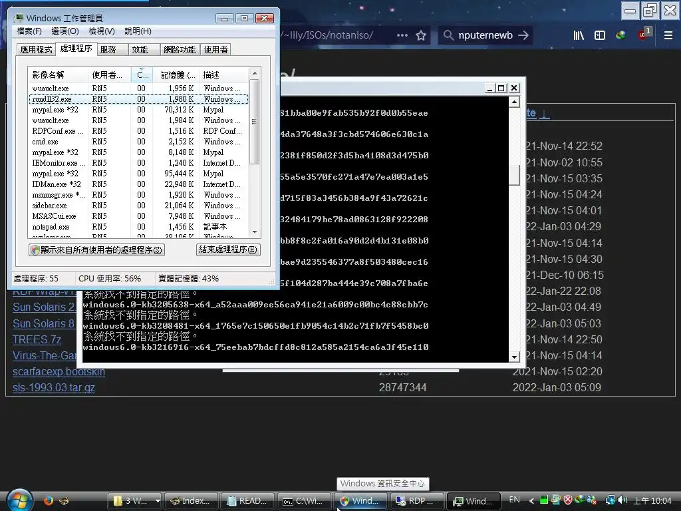Screen dimensions: 681x511
Task: Show hidden tray icons arrow
Action: point(531,500)
